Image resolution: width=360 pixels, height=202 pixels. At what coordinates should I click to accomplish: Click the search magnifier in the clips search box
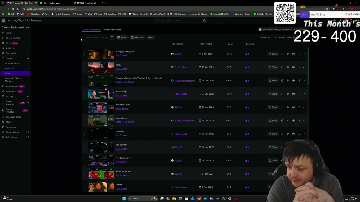[x=112, y=38]
